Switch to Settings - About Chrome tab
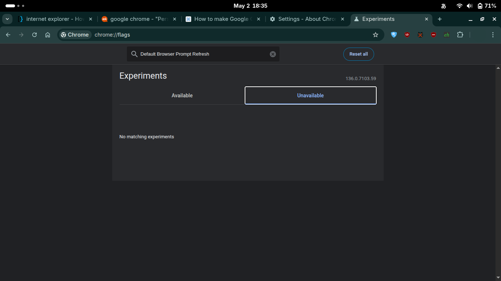The height and width of the screenshot is (281, 501). (307, 19)
